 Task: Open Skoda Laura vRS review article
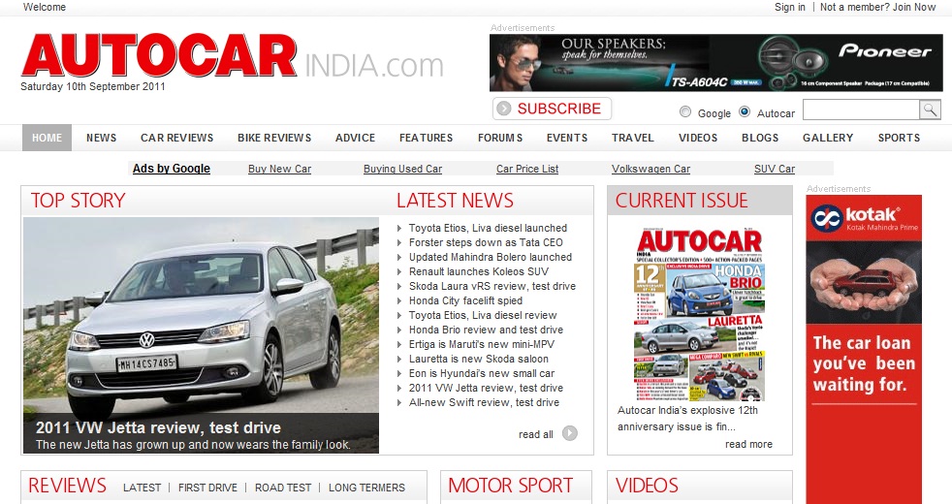(492, 287)
